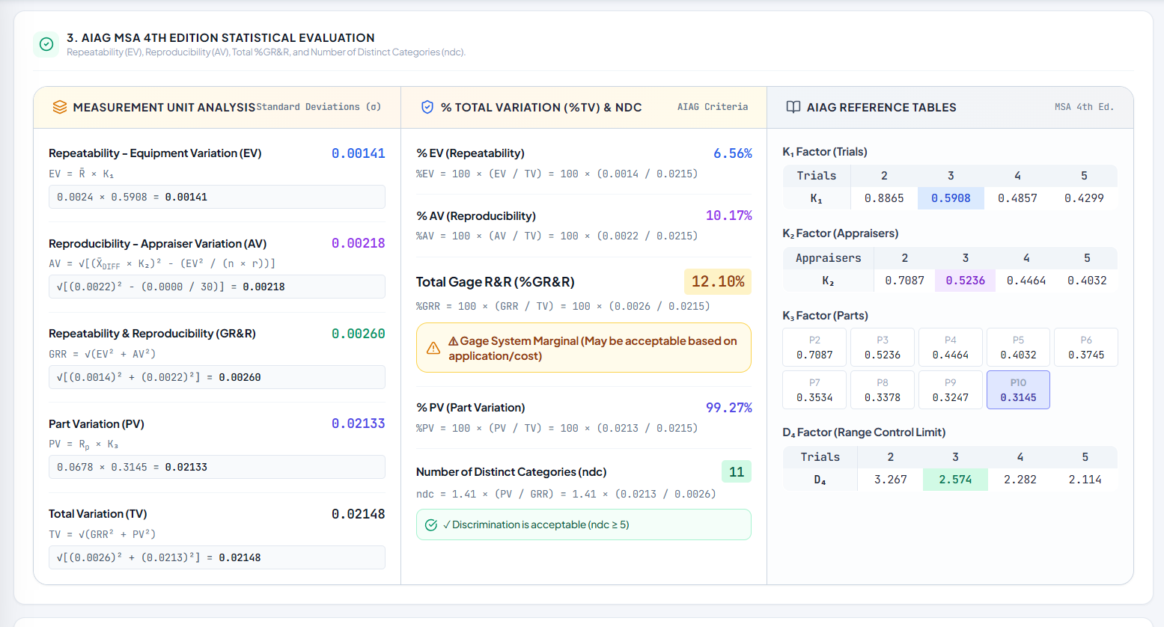Viewport: 1164px width, 627px height.
Task: Select the blue 0.02133 Part Variation result
Action: tap(359, 423)
